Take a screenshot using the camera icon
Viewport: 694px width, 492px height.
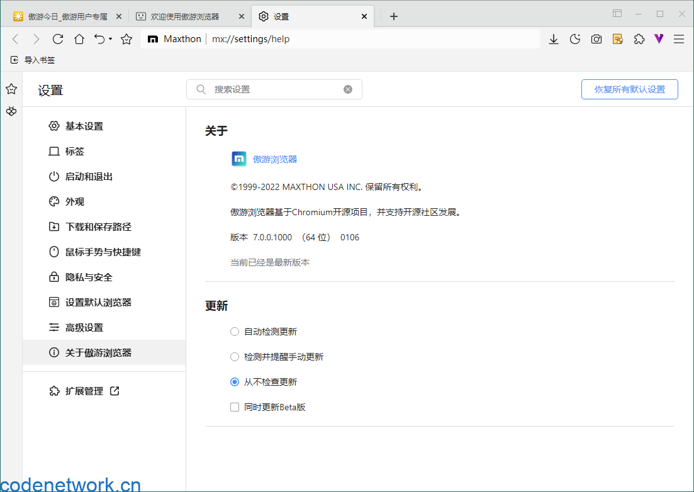point(596,39)
